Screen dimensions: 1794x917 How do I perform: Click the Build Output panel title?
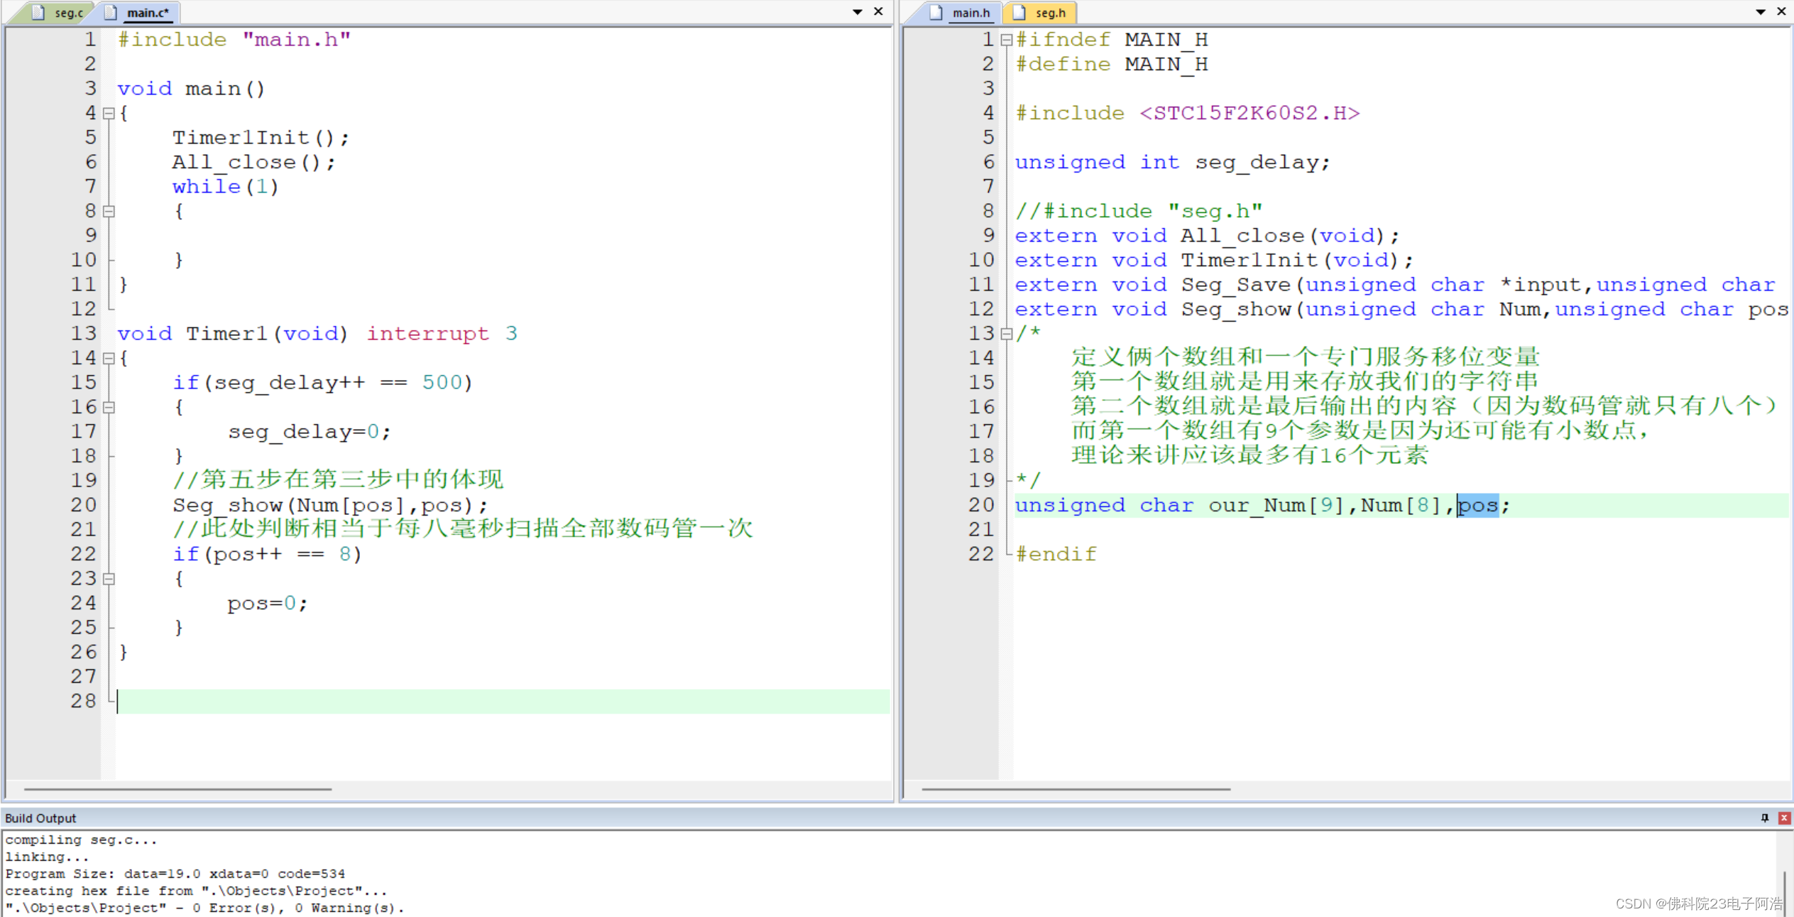pyautogui.click(x=40, y=818)
